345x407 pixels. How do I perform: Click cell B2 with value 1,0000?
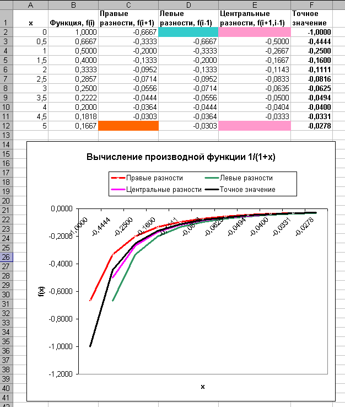pyautogui.click(x=73, y=32)
